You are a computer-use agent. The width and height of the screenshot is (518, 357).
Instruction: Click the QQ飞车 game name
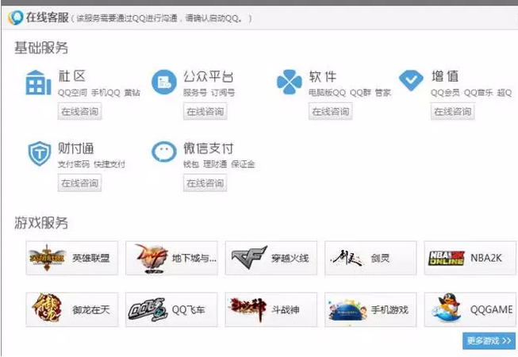(x=188, y=309)
